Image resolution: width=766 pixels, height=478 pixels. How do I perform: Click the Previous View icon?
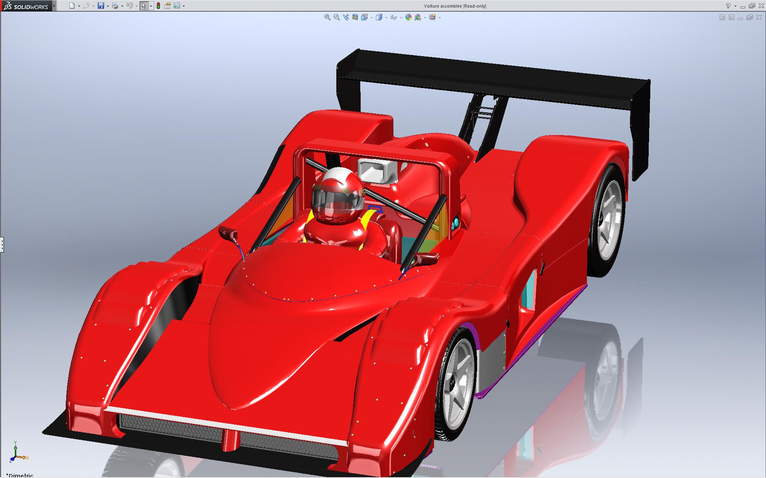pyautogui.click(x=345, y=17)
